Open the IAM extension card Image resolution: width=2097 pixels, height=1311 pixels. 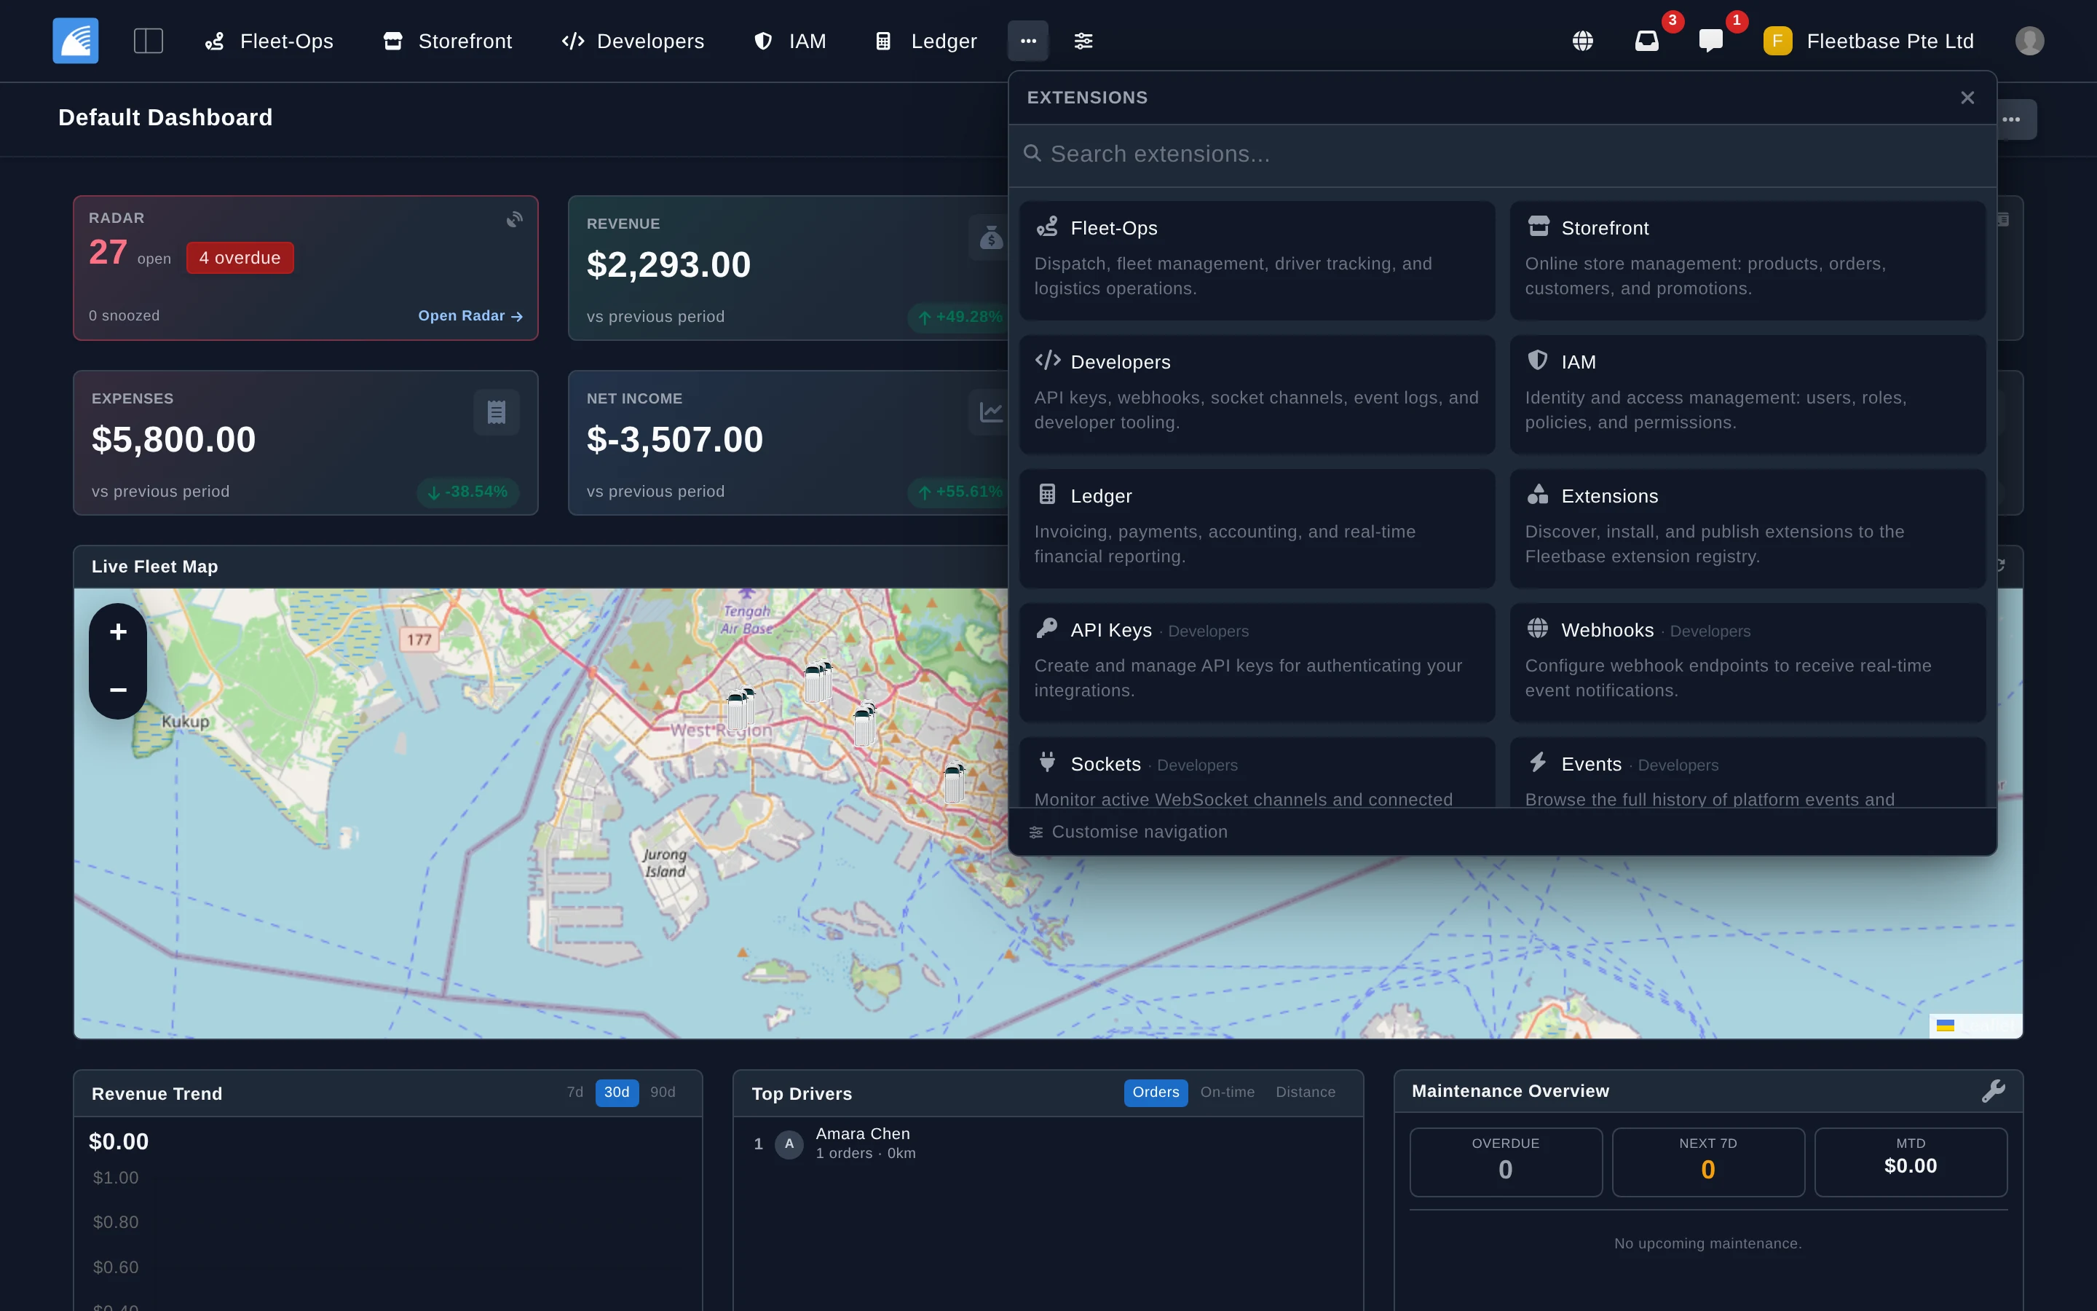pyautogui.click(x=1747, y=395)
